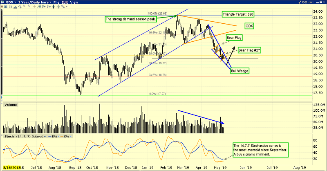Click the highlighted 5/16/2018 date label
This screenshot has width=327, height=171.
pyautogui.click(x=11, y=168)
